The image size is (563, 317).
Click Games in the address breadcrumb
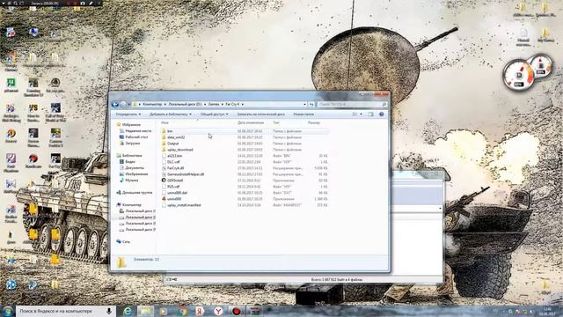click(x=214, y=104)
